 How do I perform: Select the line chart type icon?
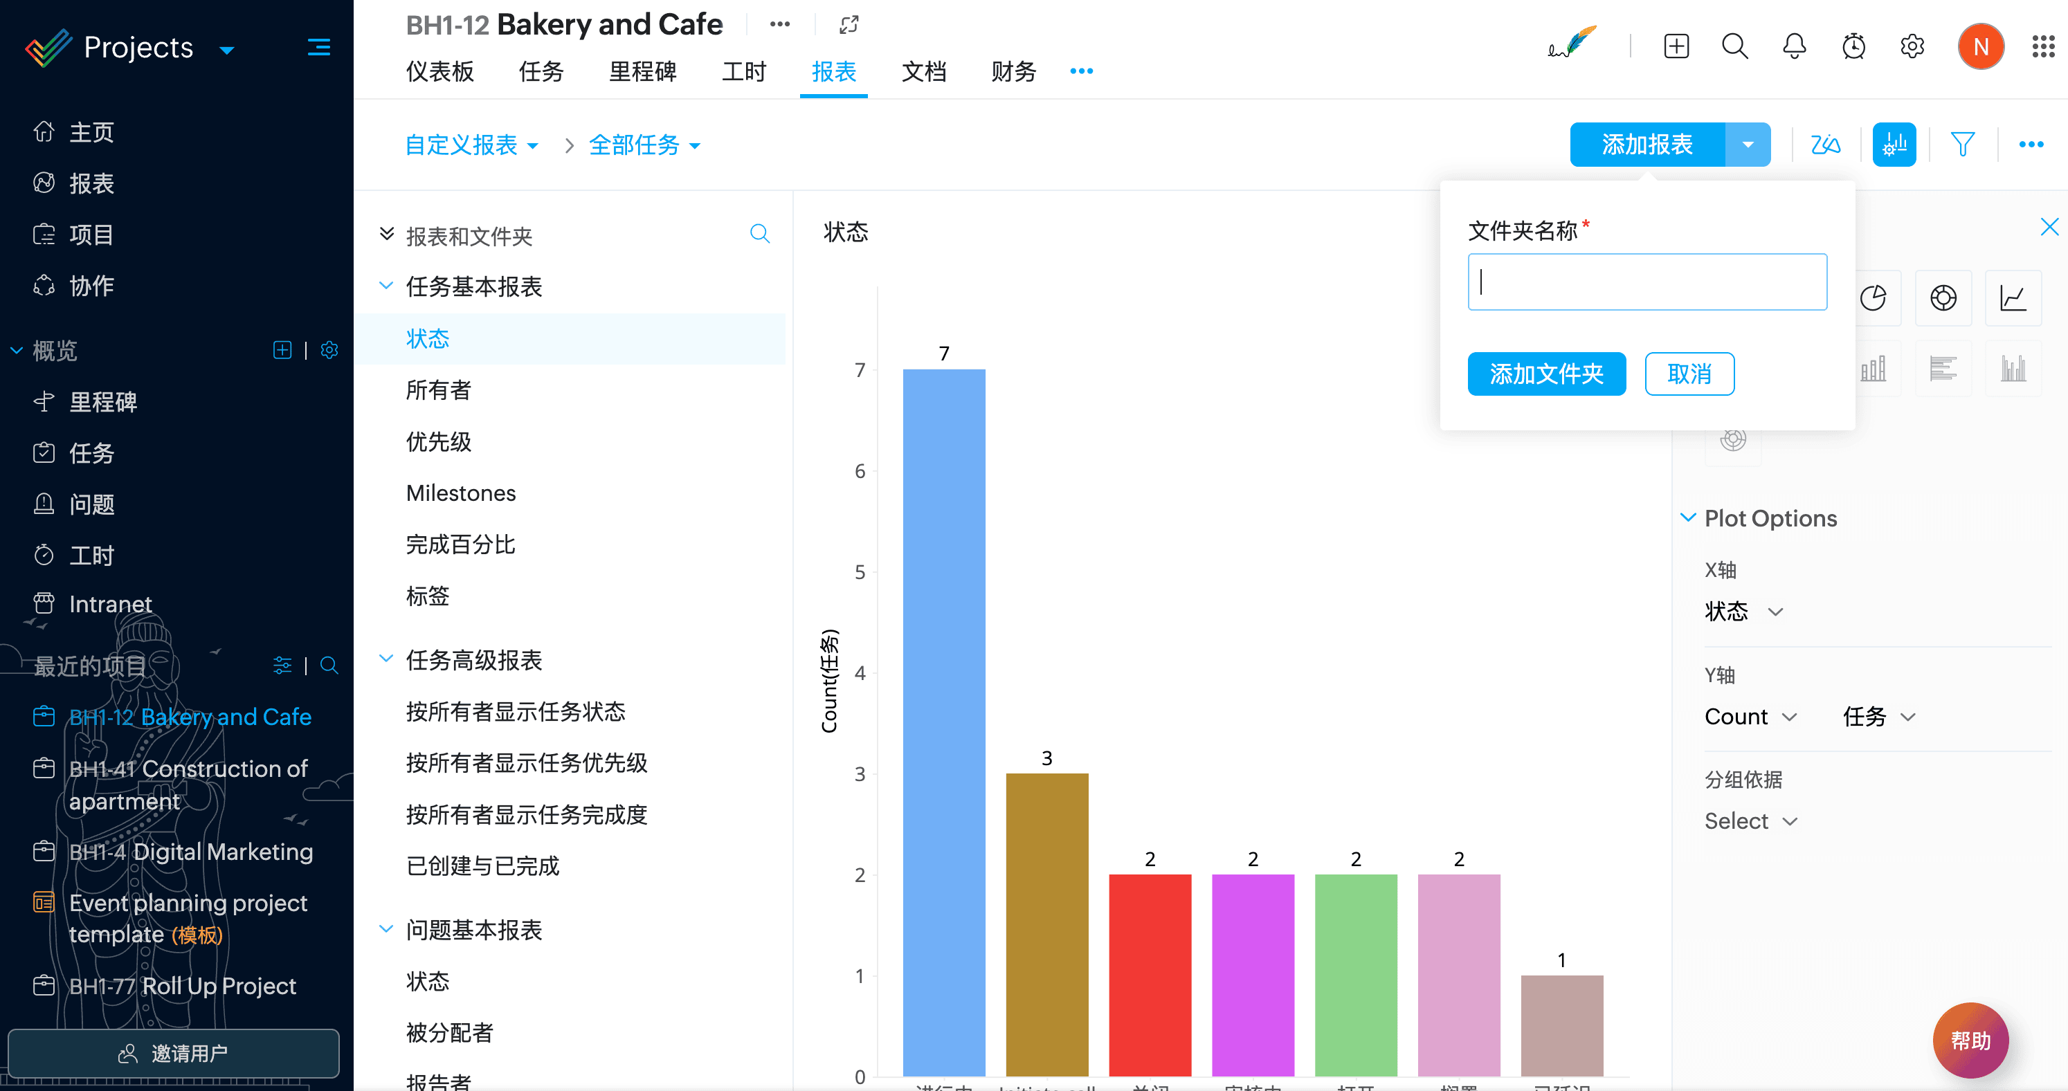point(2013,298)
